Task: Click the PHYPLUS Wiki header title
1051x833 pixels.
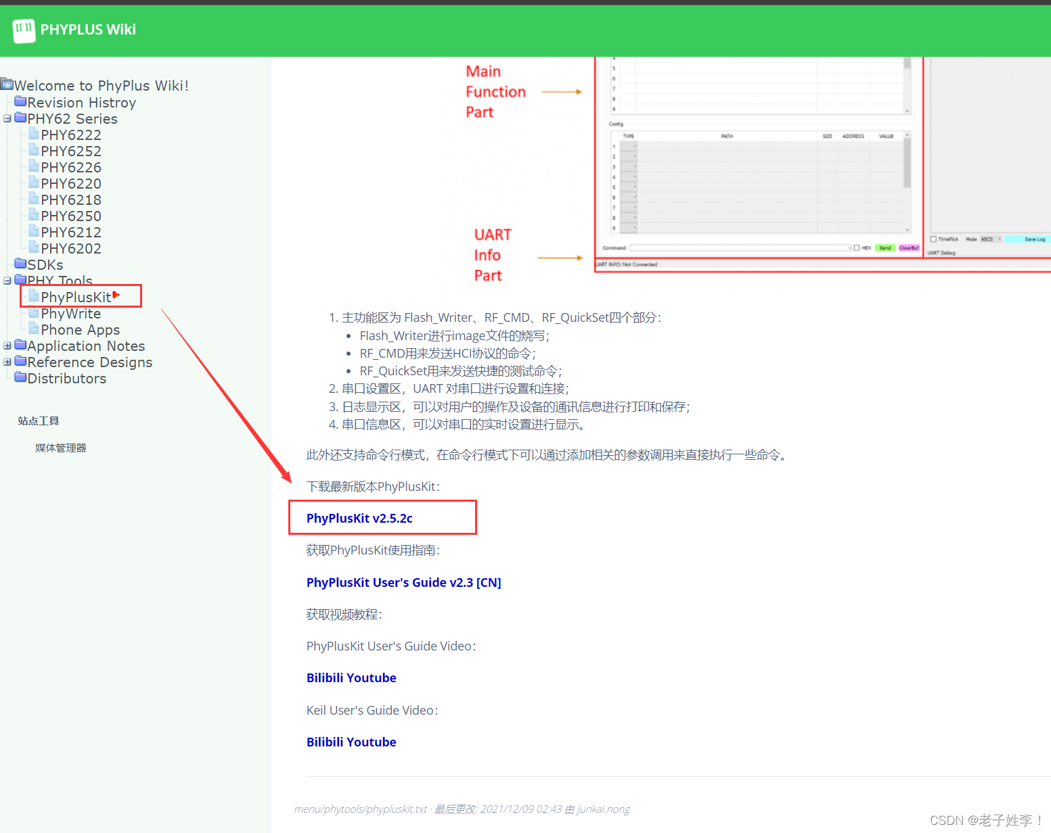Action: pos(88,30)
